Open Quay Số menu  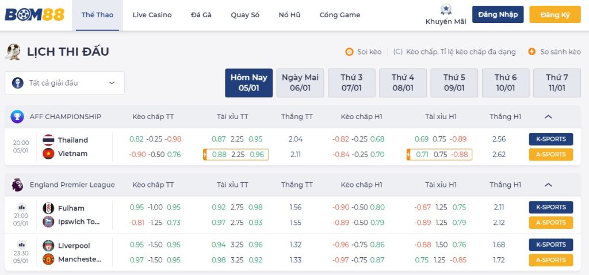(245, 15)
